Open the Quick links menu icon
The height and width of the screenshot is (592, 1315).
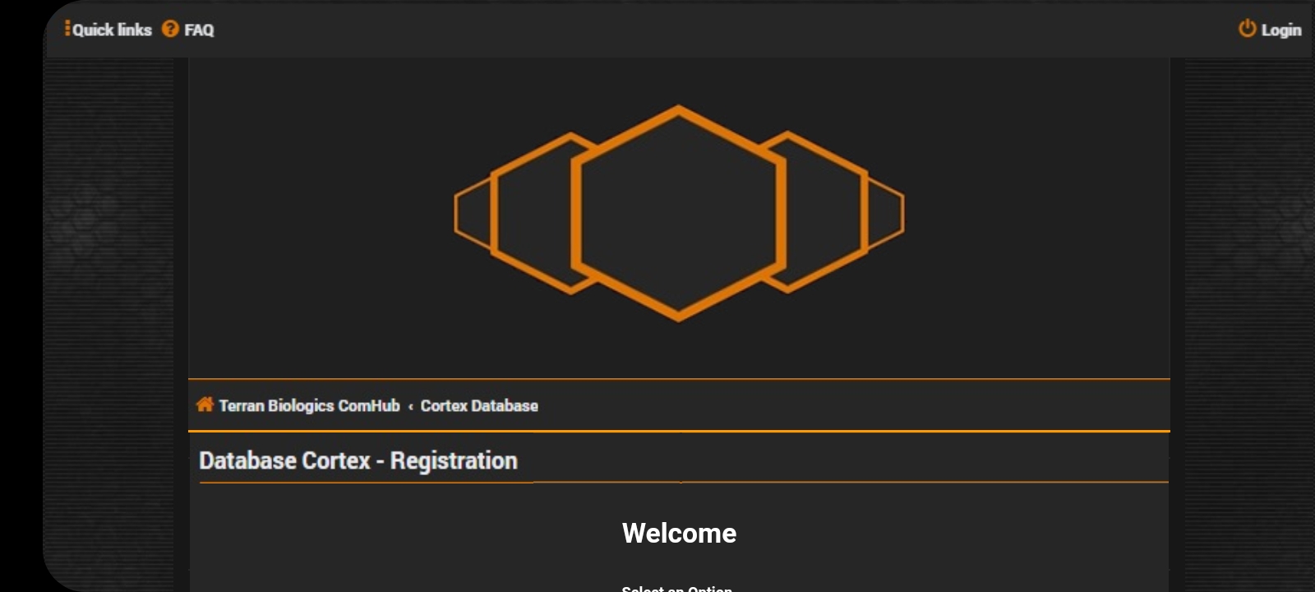pyautogui.click(x=67, y=29)
